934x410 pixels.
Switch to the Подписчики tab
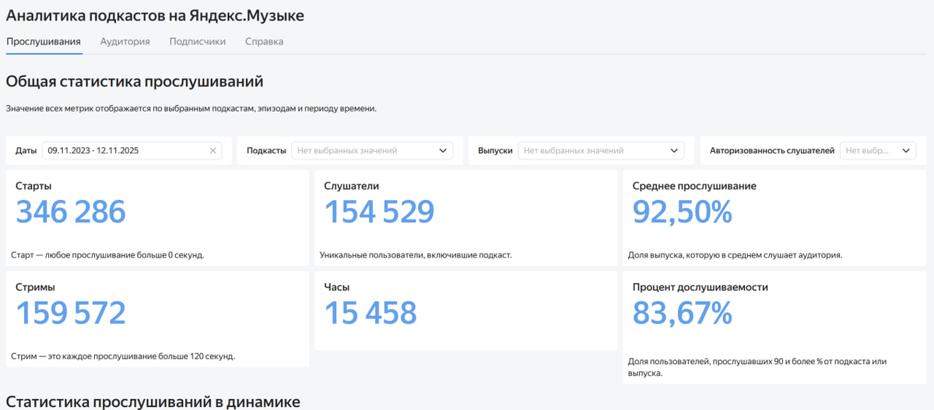(198, 41)
